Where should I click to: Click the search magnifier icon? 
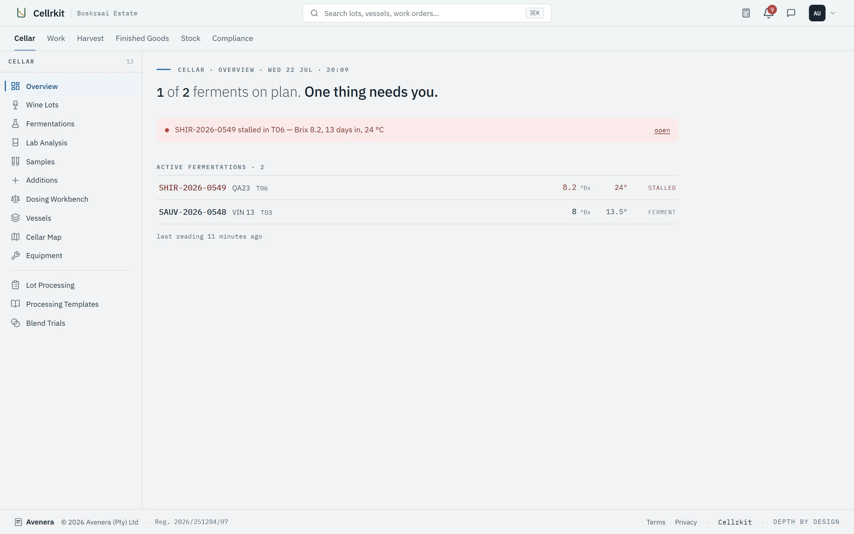[x=314, y=13]
